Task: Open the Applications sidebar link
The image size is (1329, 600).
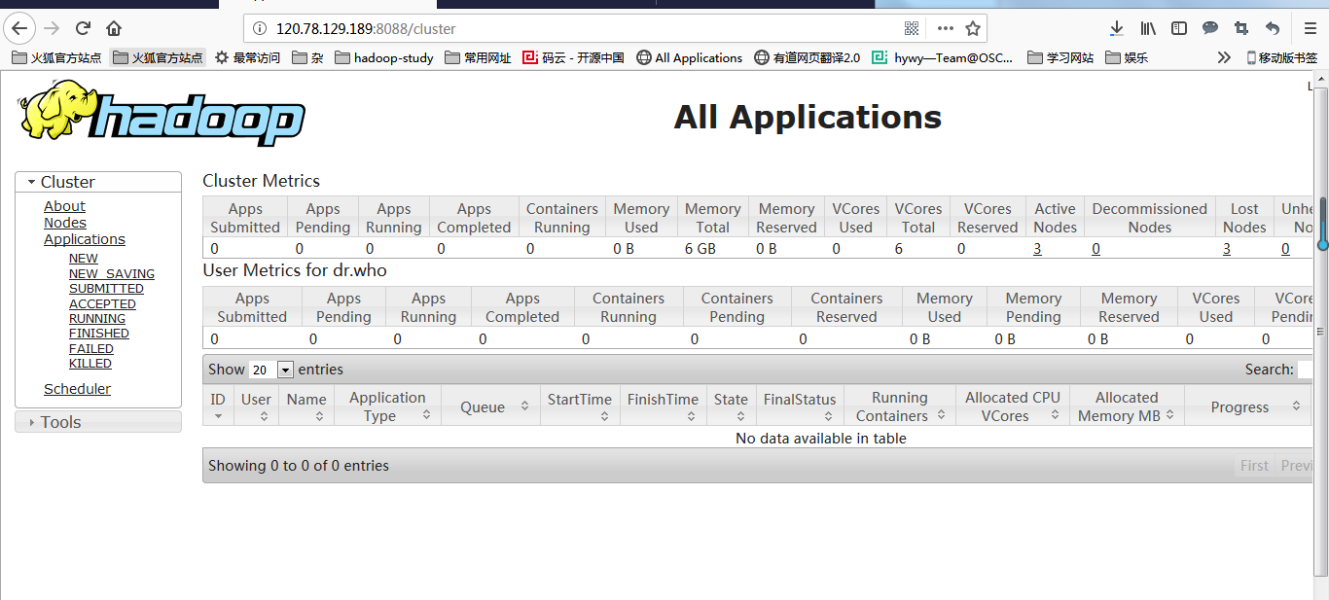Action: click(x=85, y=239)
